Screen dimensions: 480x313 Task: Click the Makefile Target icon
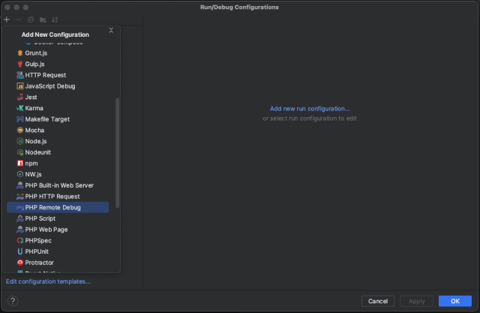20,119
